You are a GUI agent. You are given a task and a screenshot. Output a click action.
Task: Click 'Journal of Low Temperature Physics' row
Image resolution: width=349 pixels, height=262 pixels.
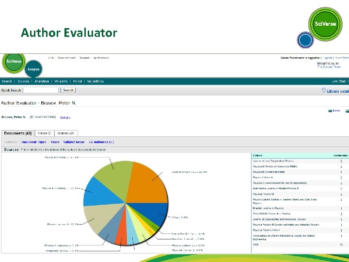point(300,161)
